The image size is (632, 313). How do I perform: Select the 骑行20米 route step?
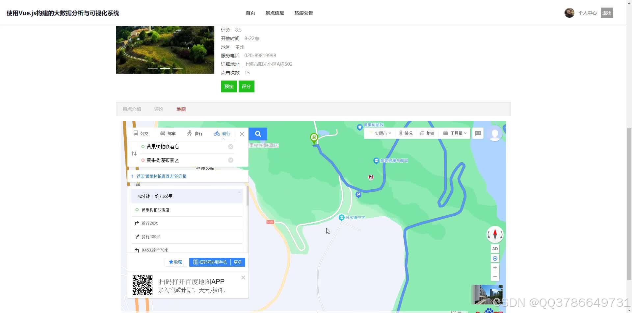[x=187, y=223]
